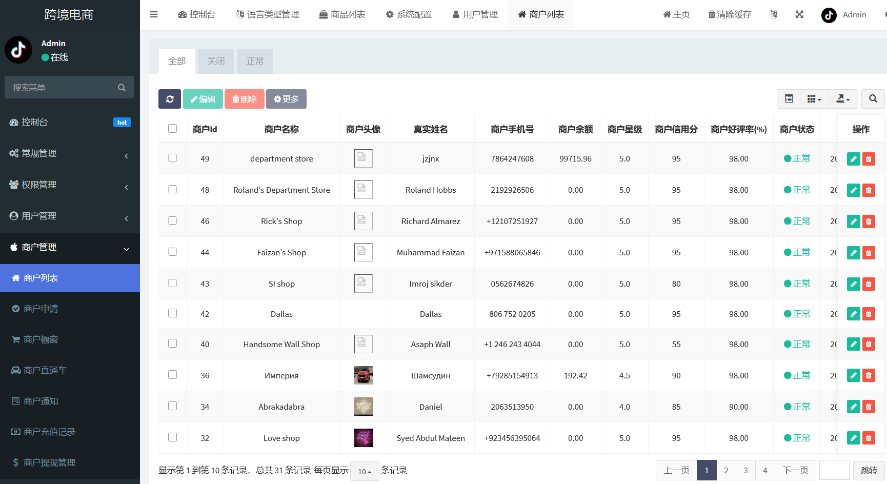The height and width of the screenshot is (484, 887).
Task: Click red trash icon for Love shop row
Action: [869, 438]
